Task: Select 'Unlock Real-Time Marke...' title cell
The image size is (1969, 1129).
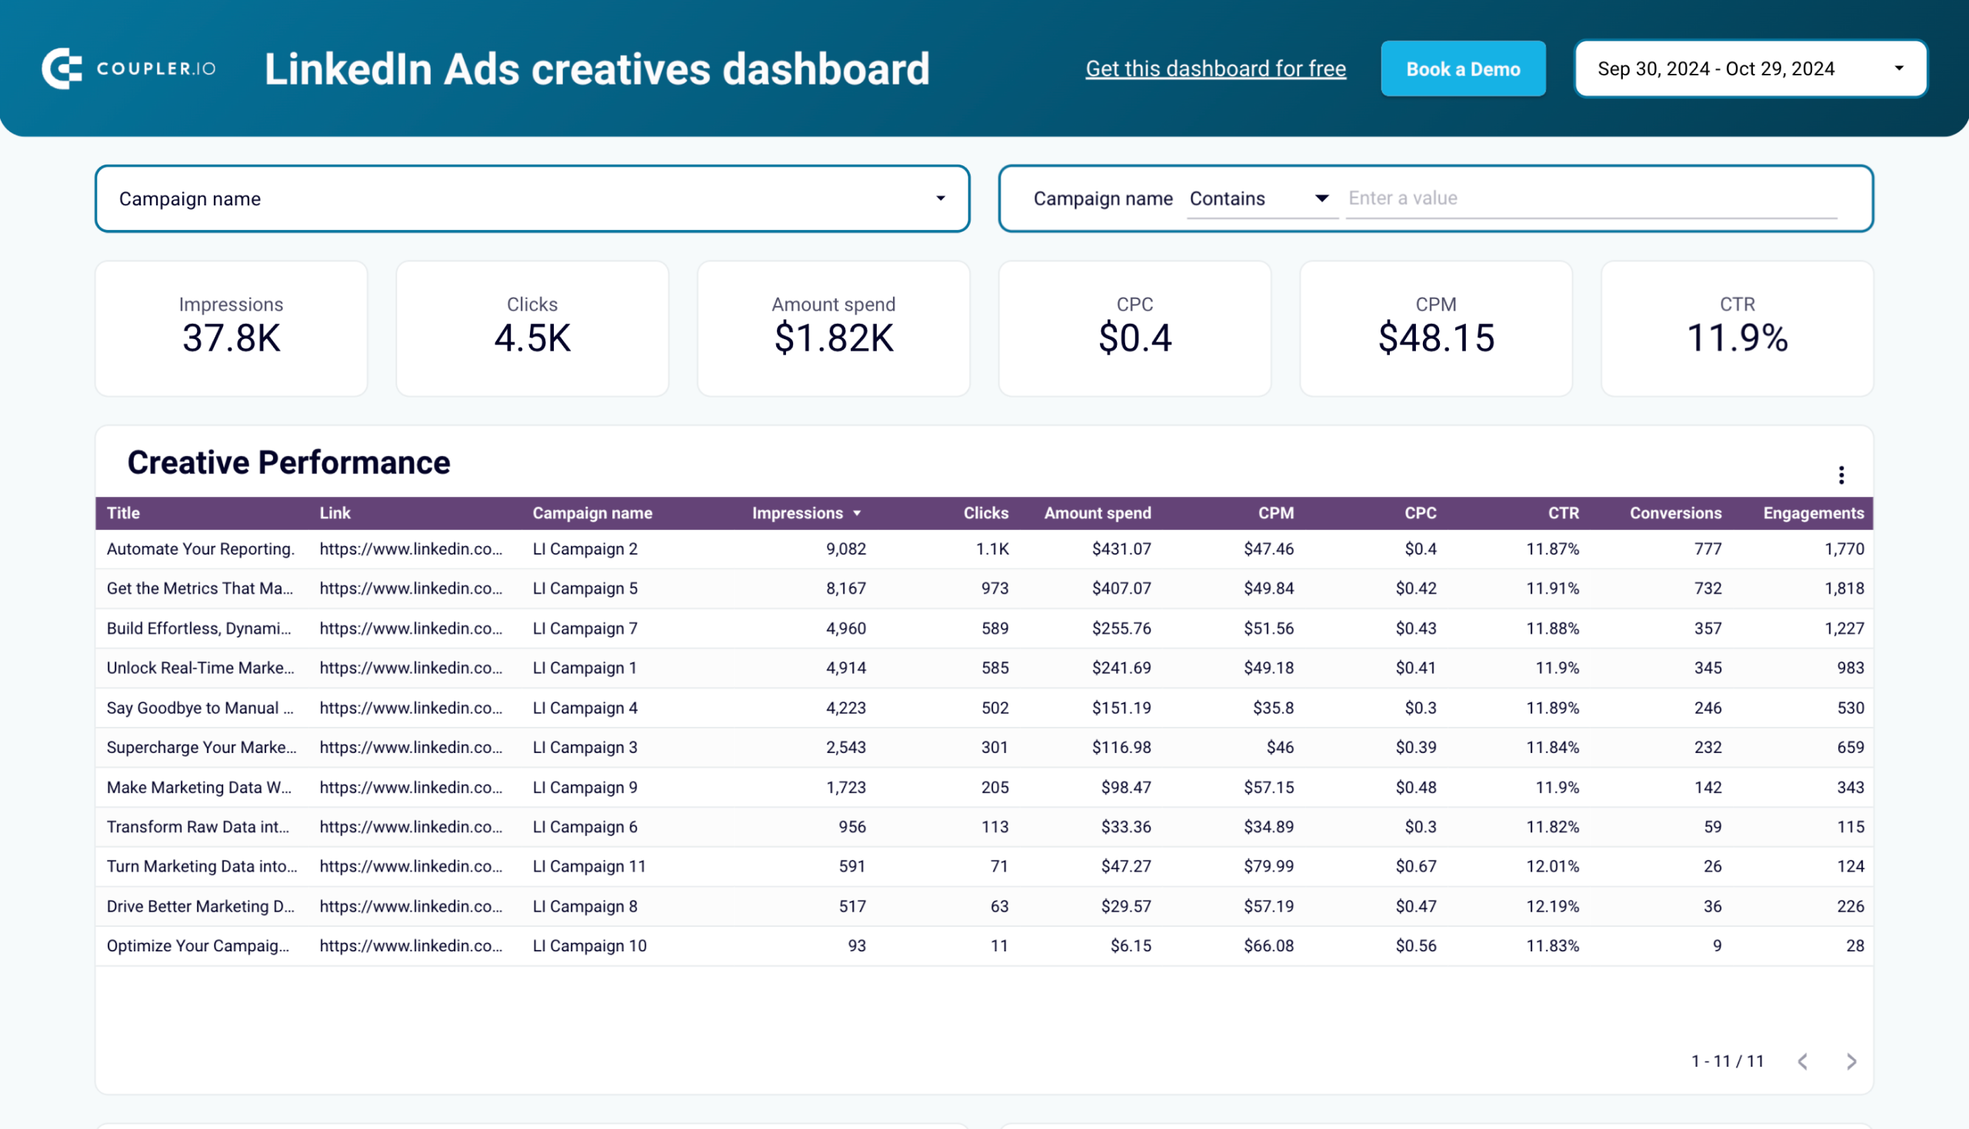Action: click(x=200, y=668)
